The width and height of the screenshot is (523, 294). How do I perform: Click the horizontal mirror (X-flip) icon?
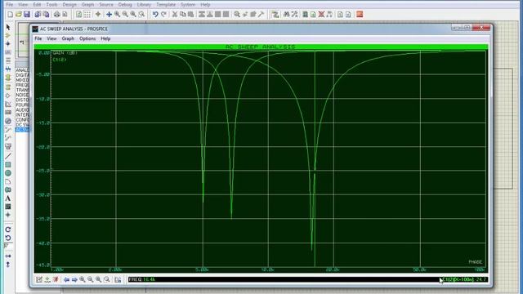pyautogui.click(x=8, y=256)
